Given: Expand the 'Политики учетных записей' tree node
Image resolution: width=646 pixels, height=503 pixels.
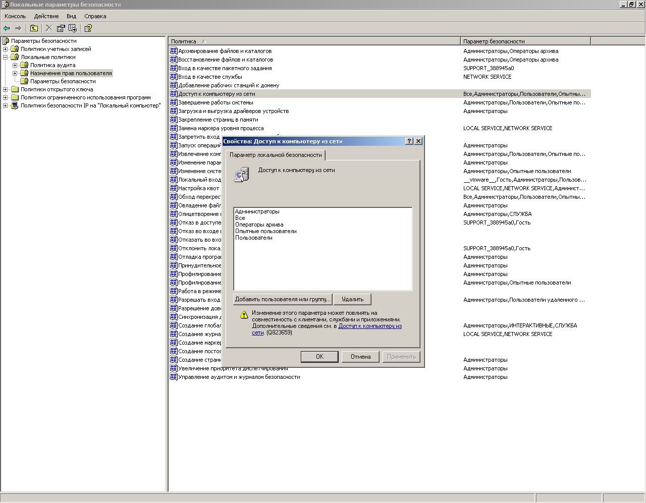Looking at the screenshot, I should point(6,49).
